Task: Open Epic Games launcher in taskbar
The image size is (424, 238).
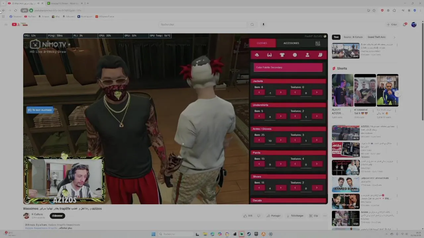Action: pyautogui.click(x=256, y=234)
